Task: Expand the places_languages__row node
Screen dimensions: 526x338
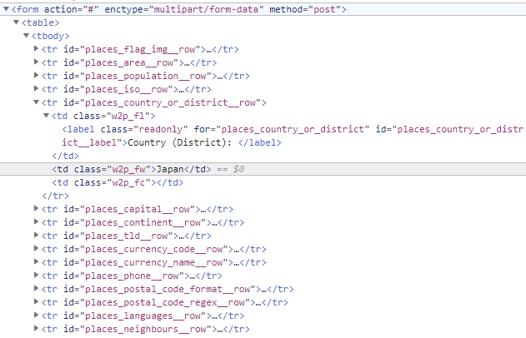Action: (x=36, y=316)
